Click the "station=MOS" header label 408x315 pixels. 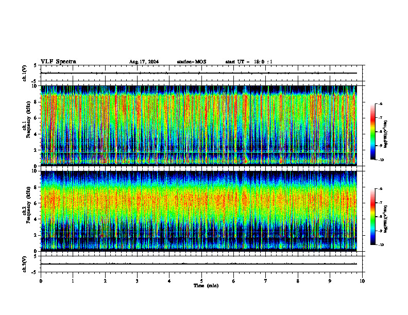[x=192, y=62]
